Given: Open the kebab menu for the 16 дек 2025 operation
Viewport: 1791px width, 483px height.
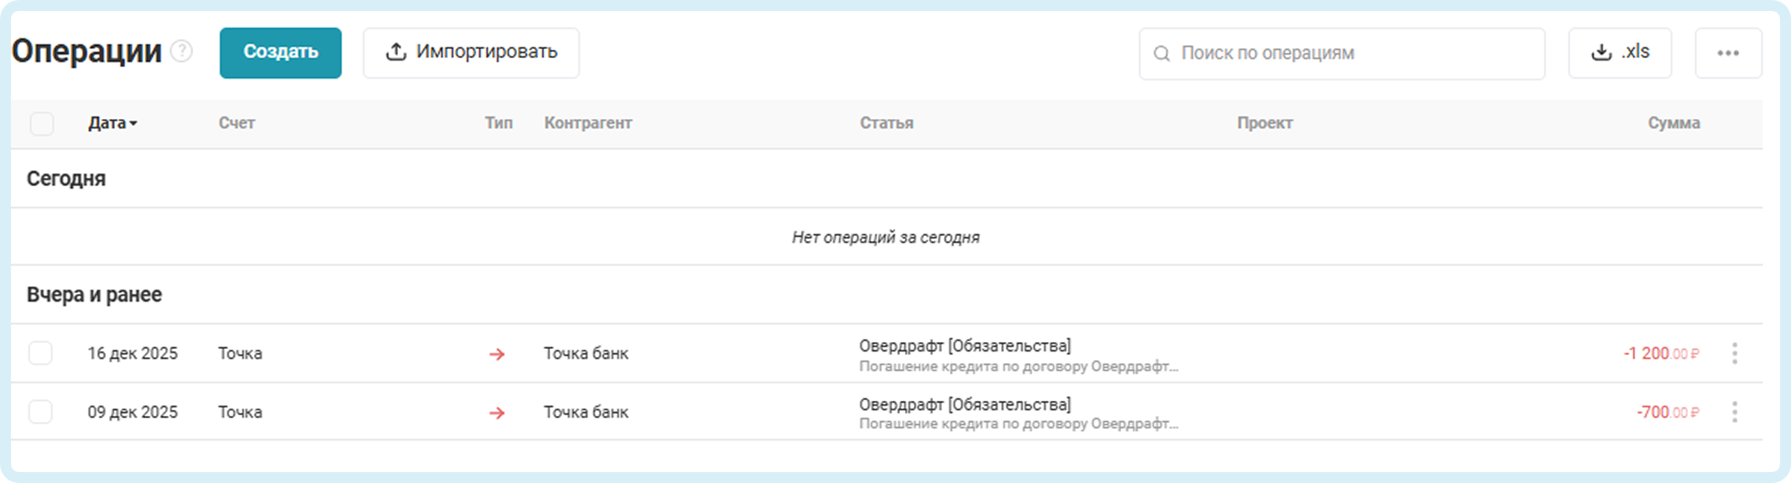Looking at the screenshot, I should coord(1734,353).
